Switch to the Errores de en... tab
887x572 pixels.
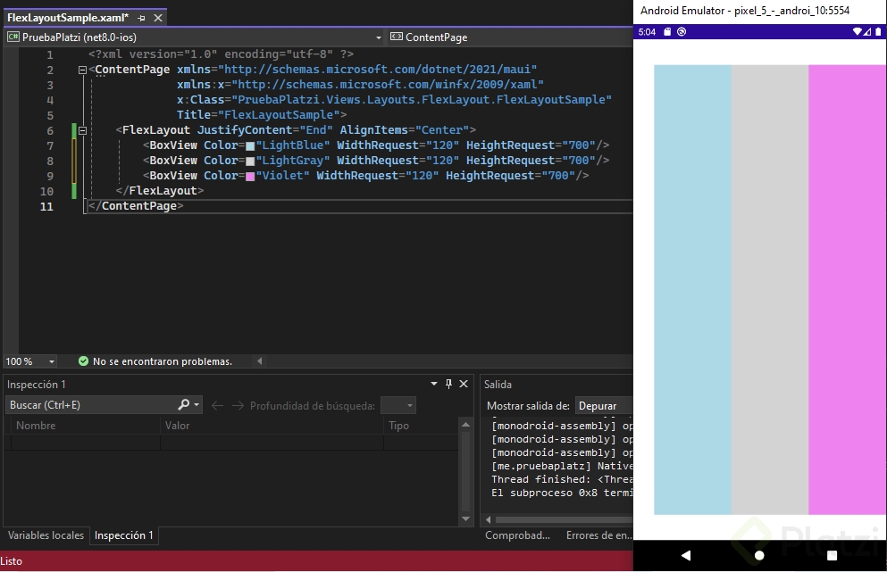click(x=598, y=535)
